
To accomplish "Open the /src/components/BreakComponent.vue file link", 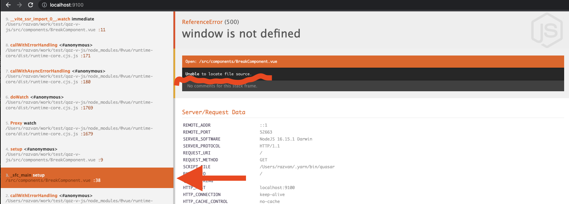I will (x=238, y=61).
